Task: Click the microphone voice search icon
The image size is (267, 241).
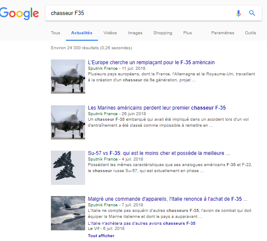Action: pos(239,13)
